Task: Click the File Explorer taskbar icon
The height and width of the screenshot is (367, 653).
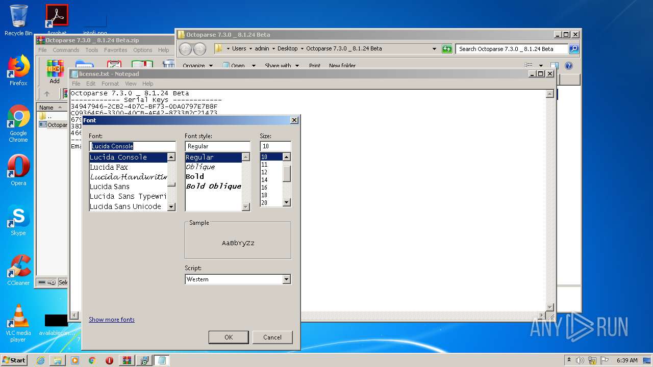Action: tap(58, 360)
